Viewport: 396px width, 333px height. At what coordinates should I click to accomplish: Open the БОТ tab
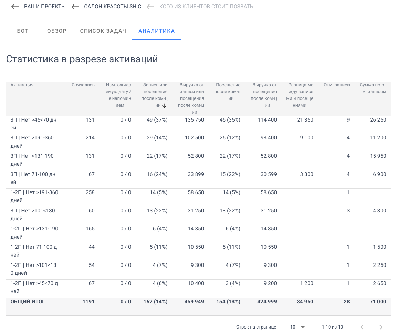coord(23,31)
